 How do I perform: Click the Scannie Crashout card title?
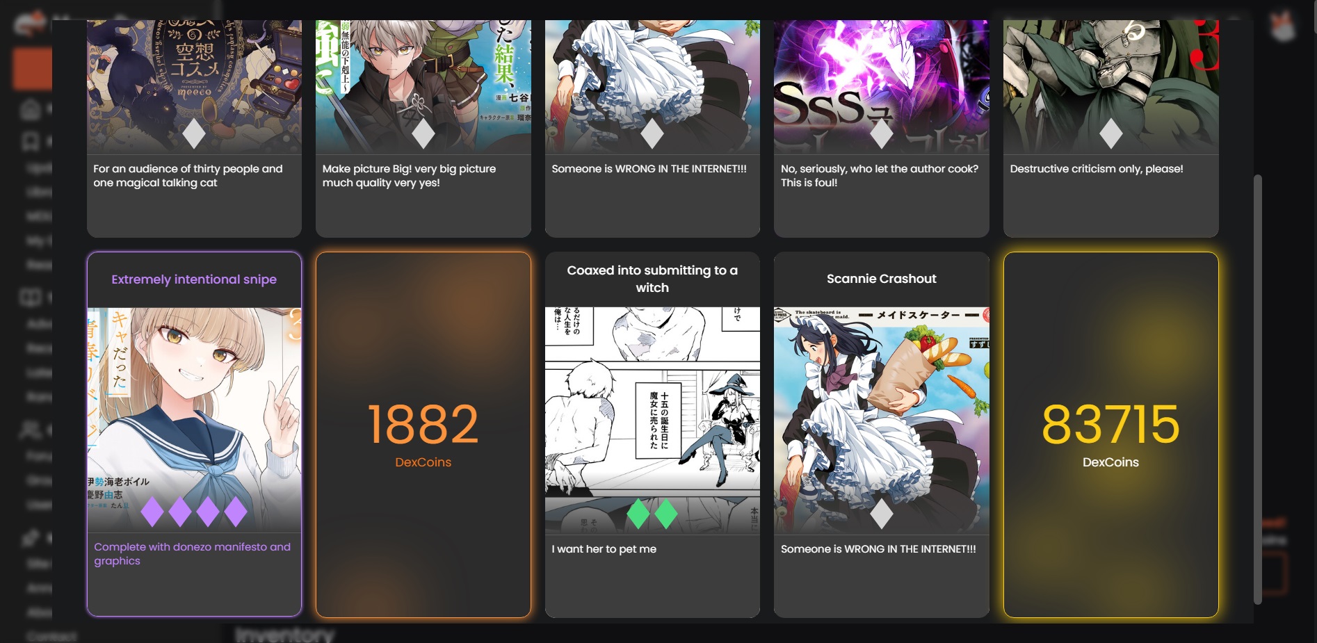(882, 279)
